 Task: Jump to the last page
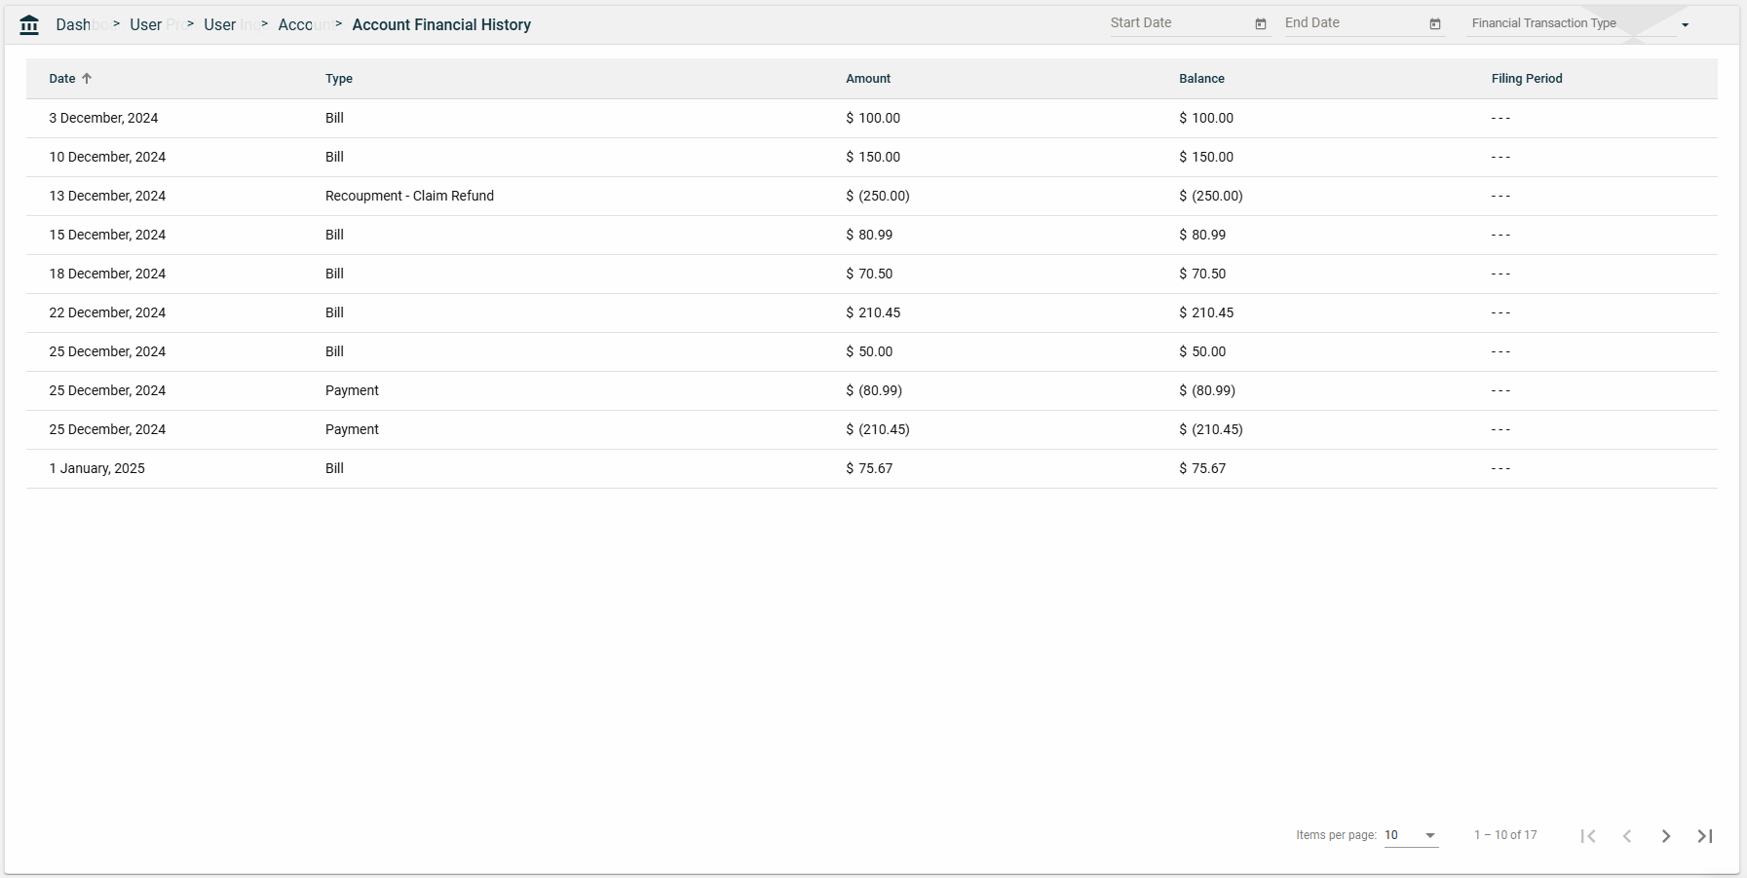1704,836
